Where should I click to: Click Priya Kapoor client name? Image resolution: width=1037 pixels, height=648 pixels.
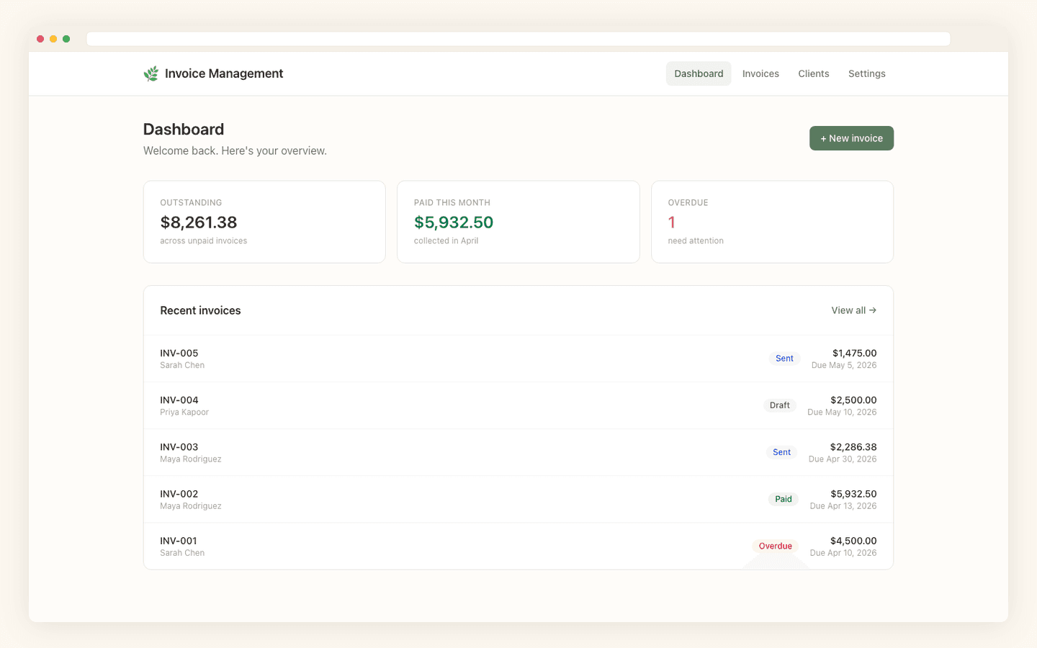184,412
